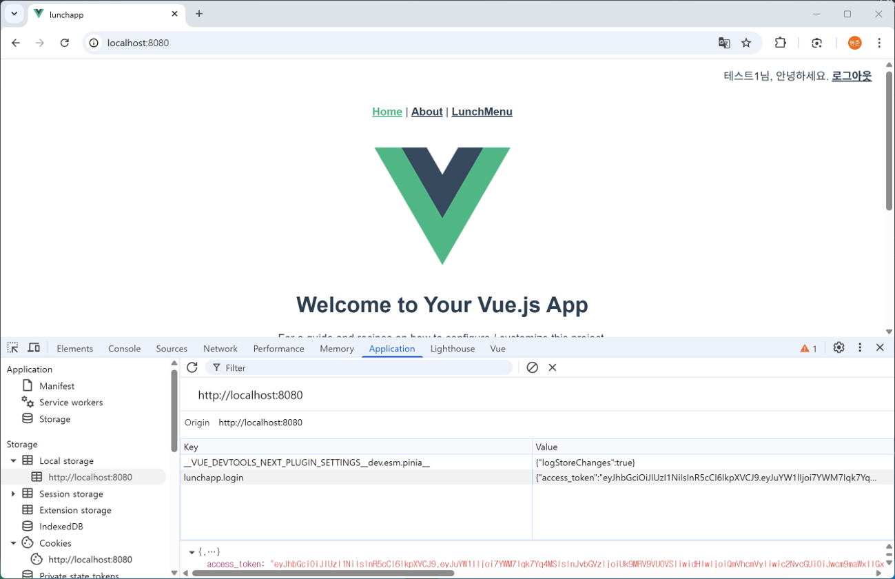Open the Vue devtools tab

click(x=498, y=349)
